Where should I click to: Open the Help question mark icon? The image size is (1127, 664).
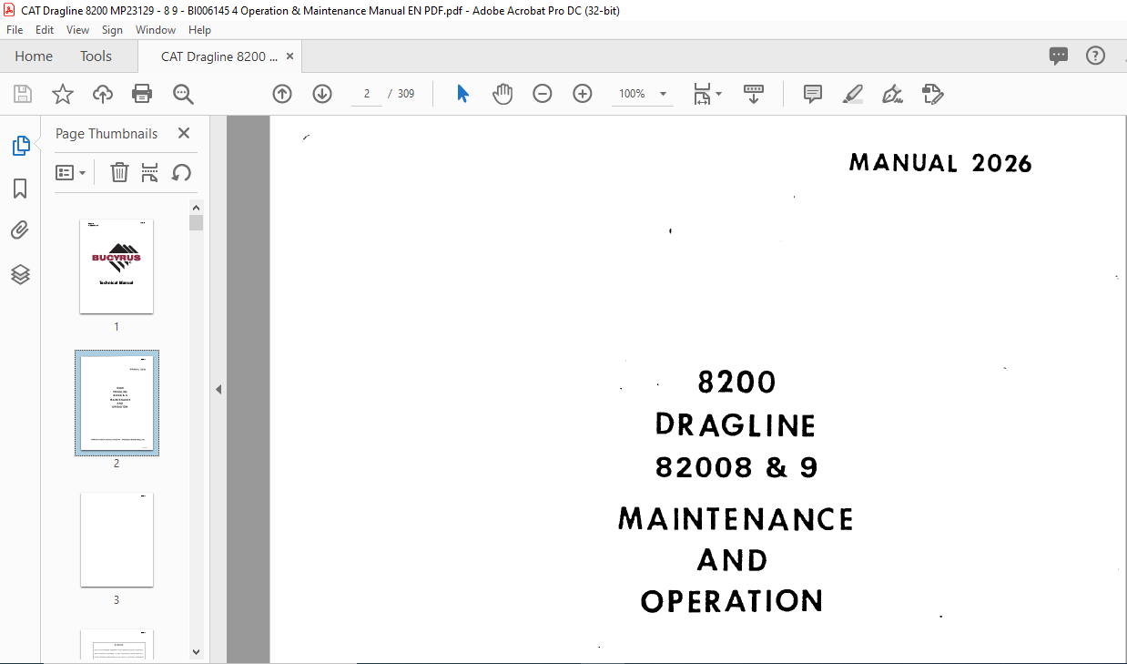pyautogui.click(x=1095, y=56)
